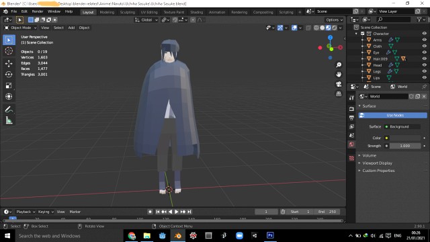Select the Measure tool
Image resolution: width=430 pixels, height=242 pixels.
[9, 120]
